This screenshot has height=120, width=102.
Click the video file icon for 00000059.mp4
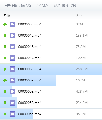tap(12, 80)
